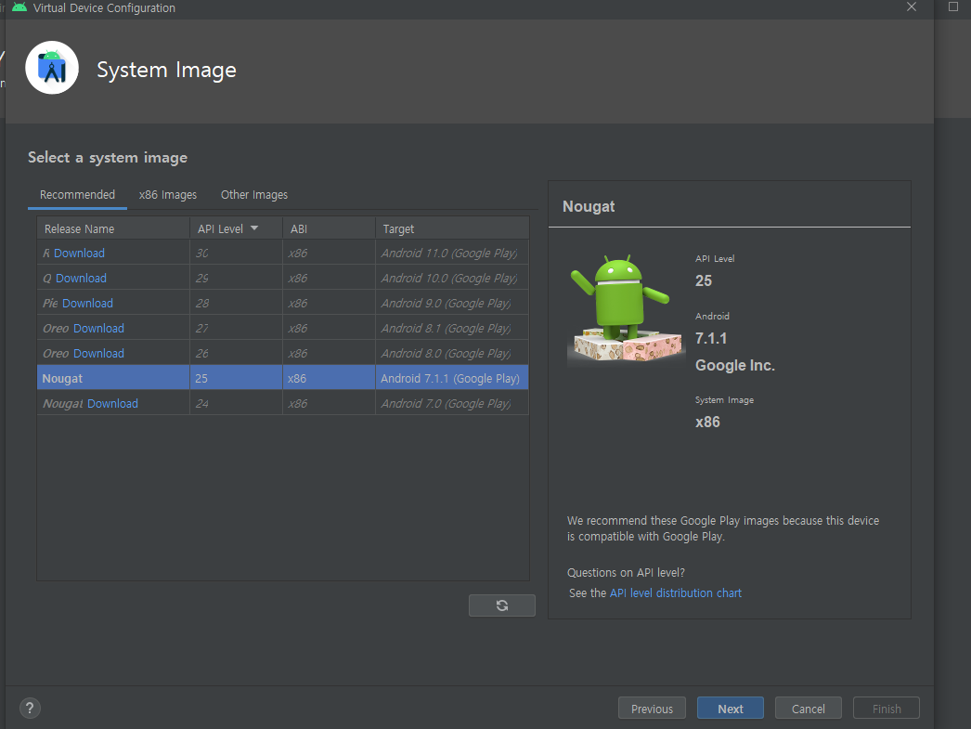Viewport: 971px width, 729px height.
Task: Sort by API Level descending arrow
Action: pos(254,228)
